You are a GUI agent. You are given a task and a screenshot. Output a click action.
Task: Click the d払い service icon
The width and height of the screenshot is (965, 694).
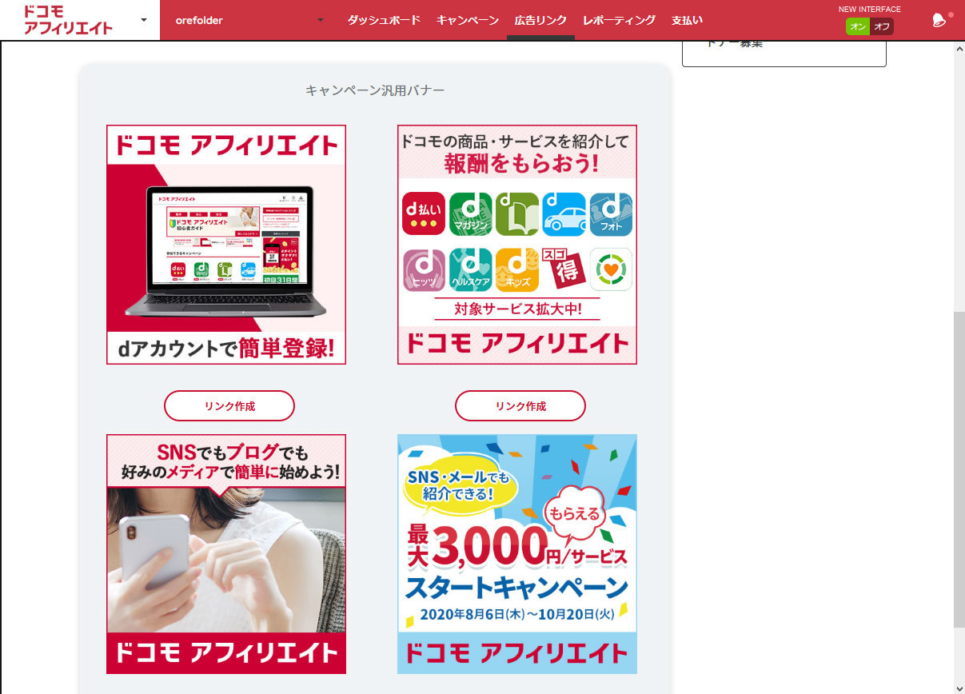[424, 214]
